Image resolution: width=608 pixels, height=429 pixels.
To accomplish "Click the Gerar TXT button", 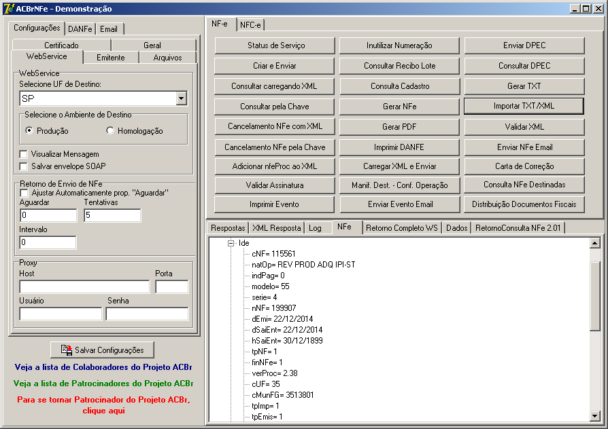I will pyautogui.click(x=524, y=86).
